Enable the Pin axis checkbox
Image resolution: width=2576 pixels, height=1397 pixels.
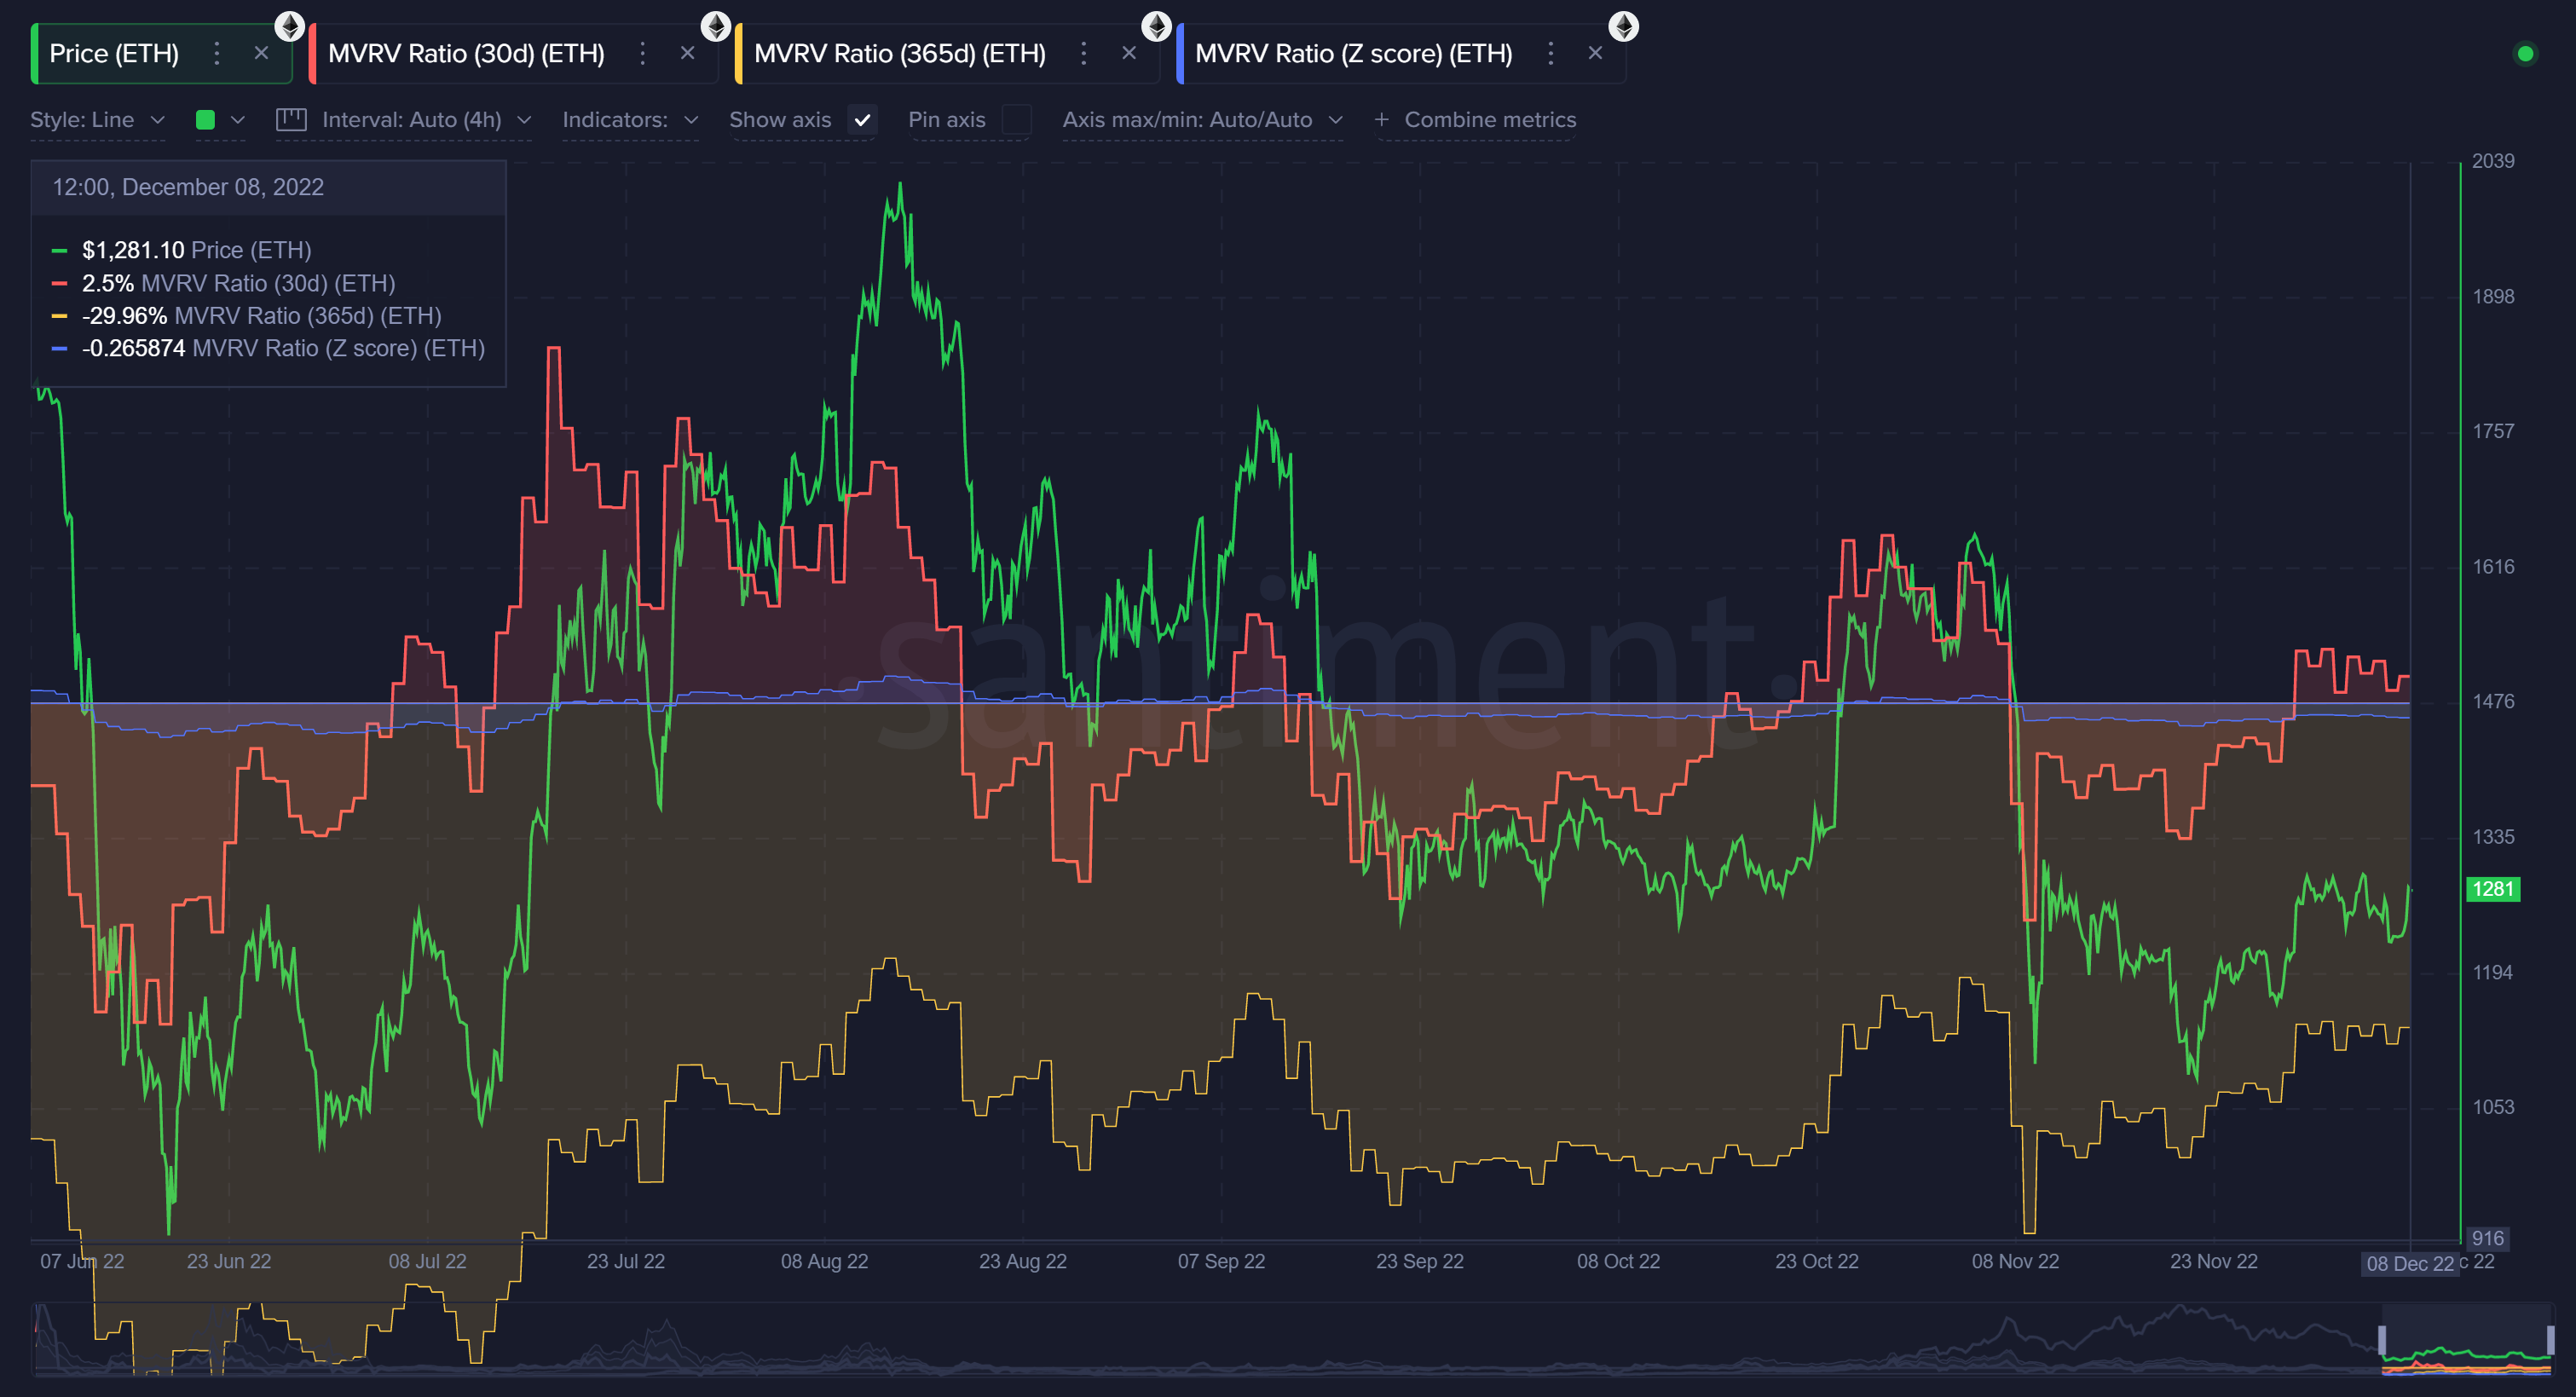pyautogui.click(x=1016, y=120)
